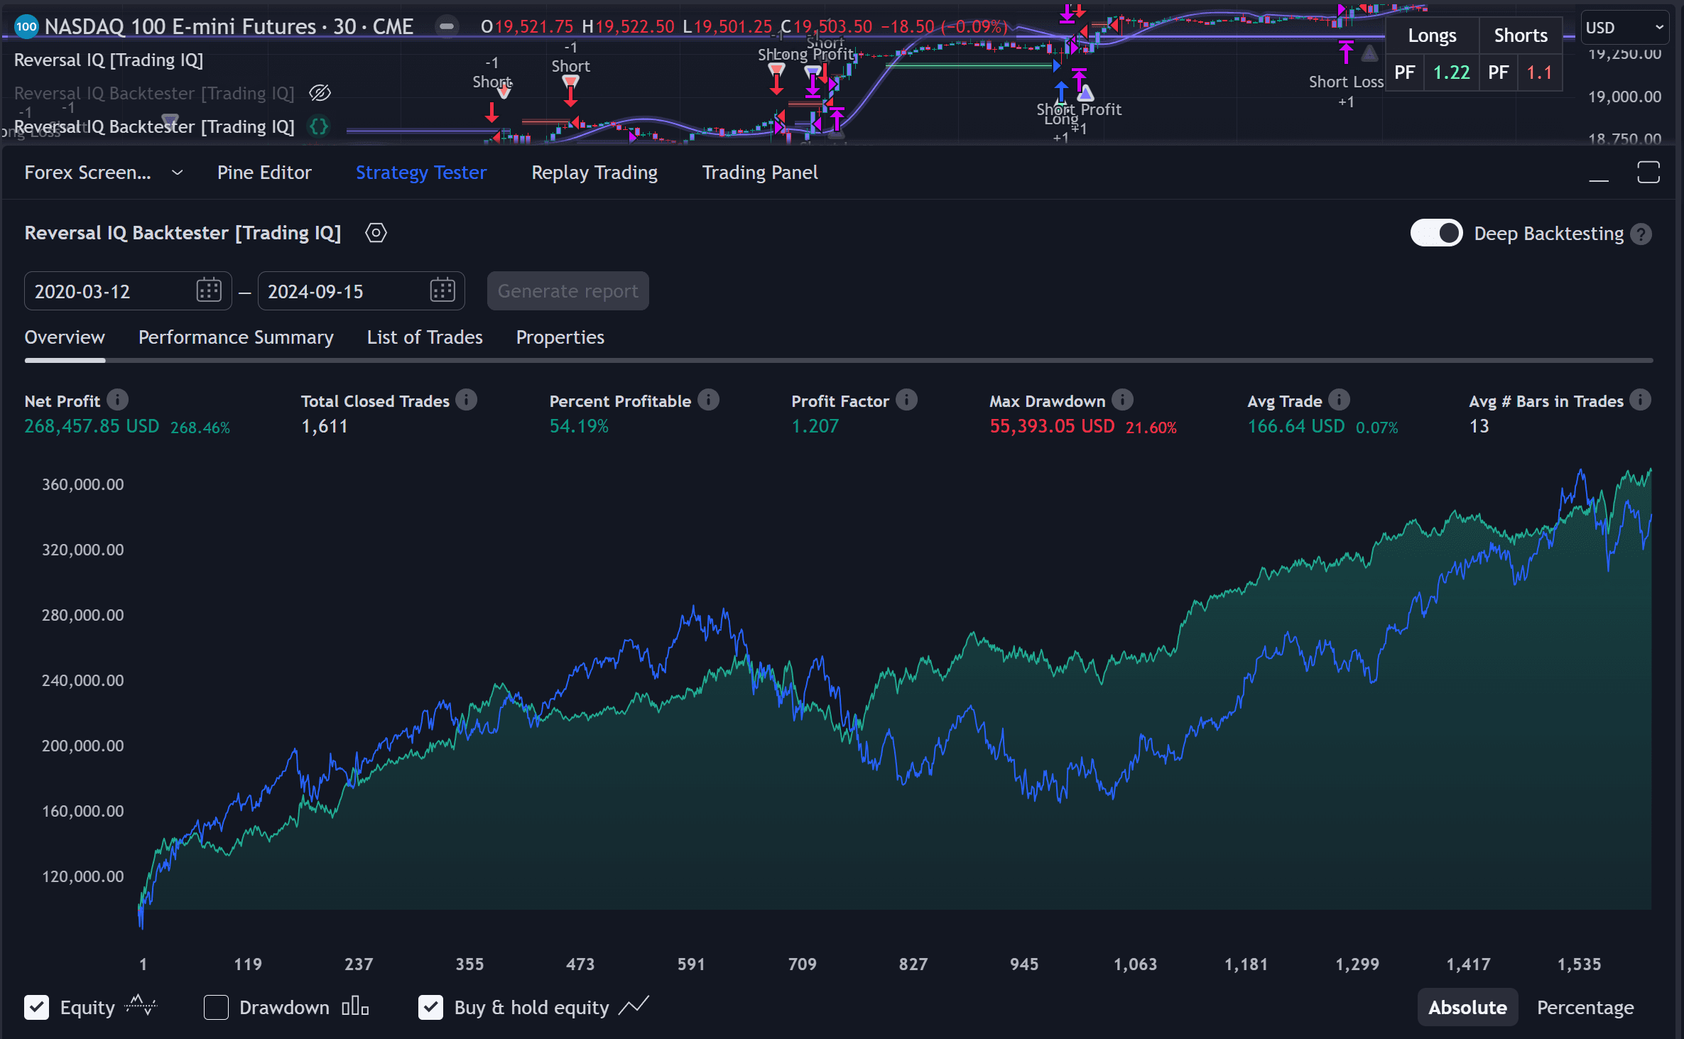Switch chart scale to Percentage
This screenshot has width=1684, height=1039.
pos(1585,1007)
